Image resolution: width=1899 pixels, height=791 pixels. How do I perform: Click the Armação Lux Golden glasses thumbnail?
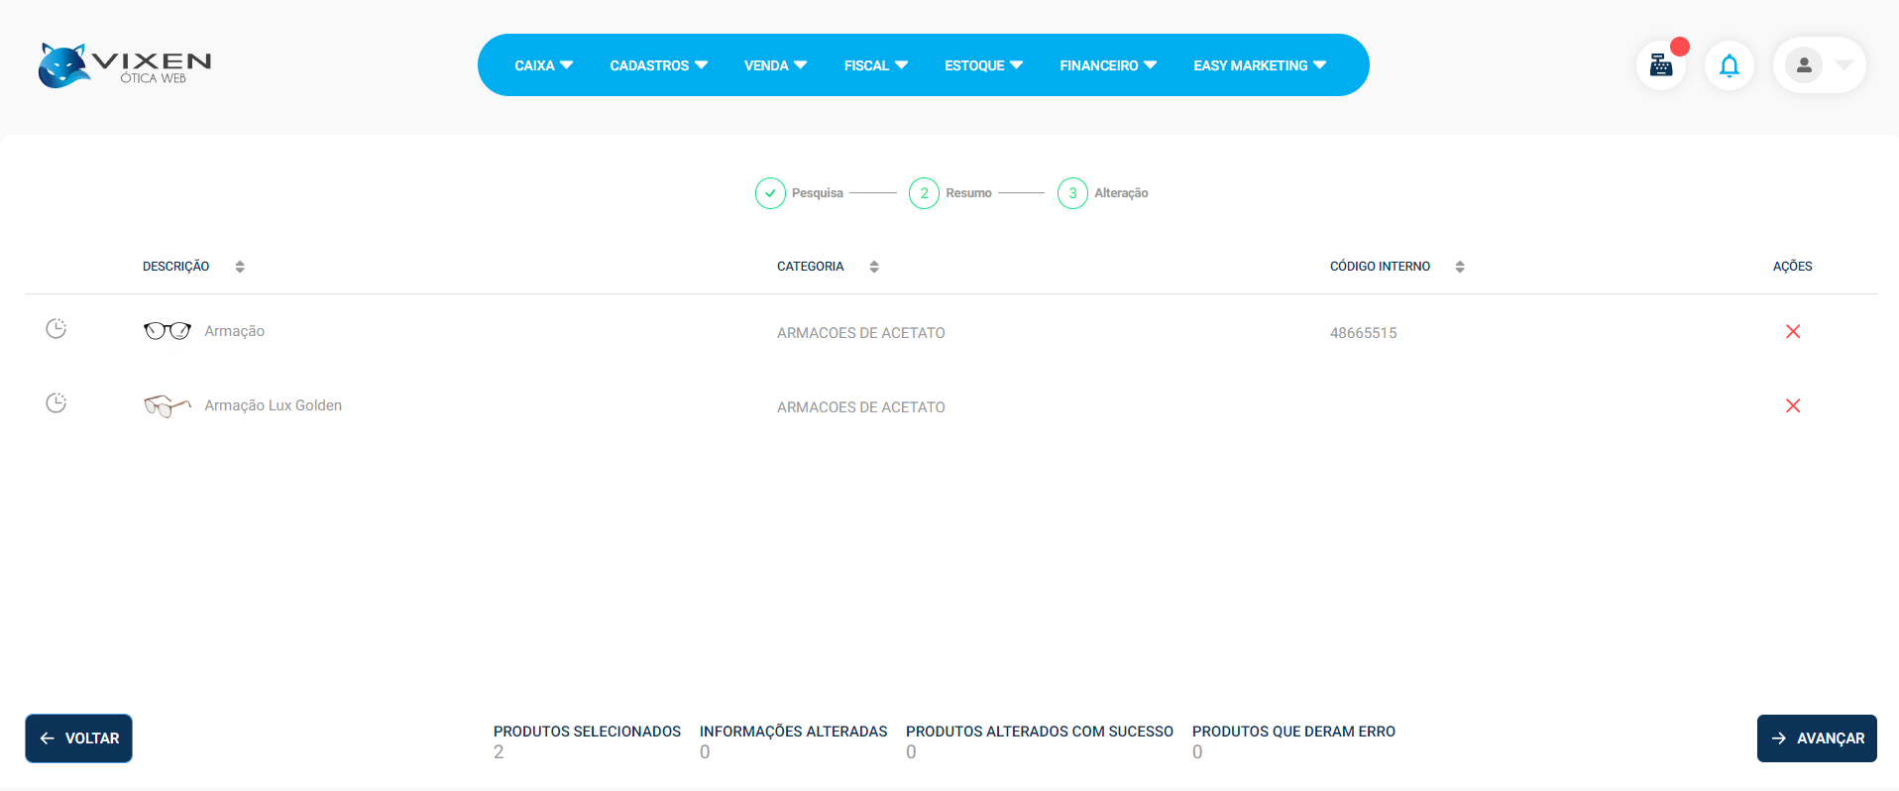pos(167,405)
